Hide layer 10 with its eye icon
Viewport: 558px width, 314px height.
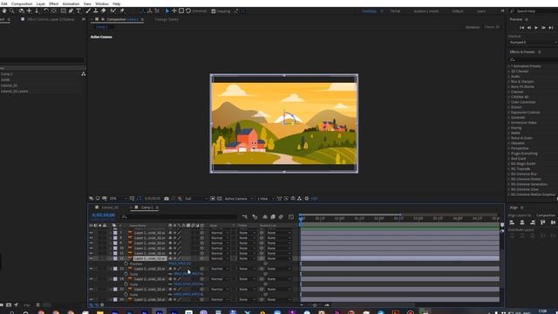91,248
